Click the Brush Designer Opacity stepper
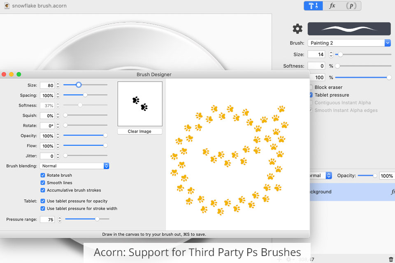This screenshot has width=395, height=263. 58,136
